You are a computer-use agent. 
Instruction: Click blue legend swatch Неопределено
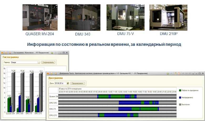point(180,97)
